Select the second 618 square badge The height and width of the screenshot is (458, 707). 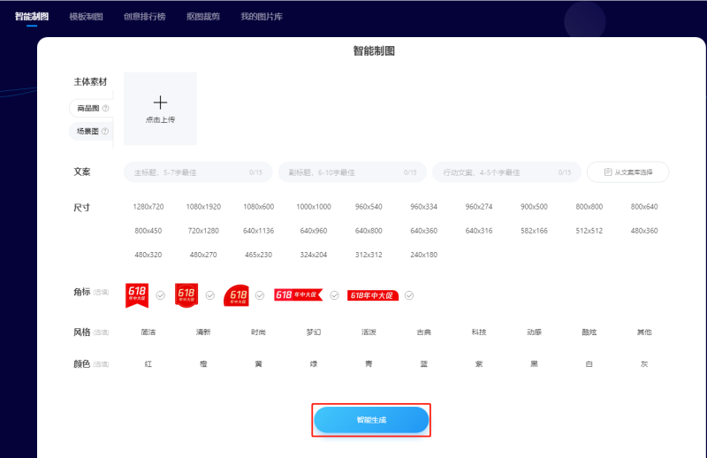click(186, 294)
